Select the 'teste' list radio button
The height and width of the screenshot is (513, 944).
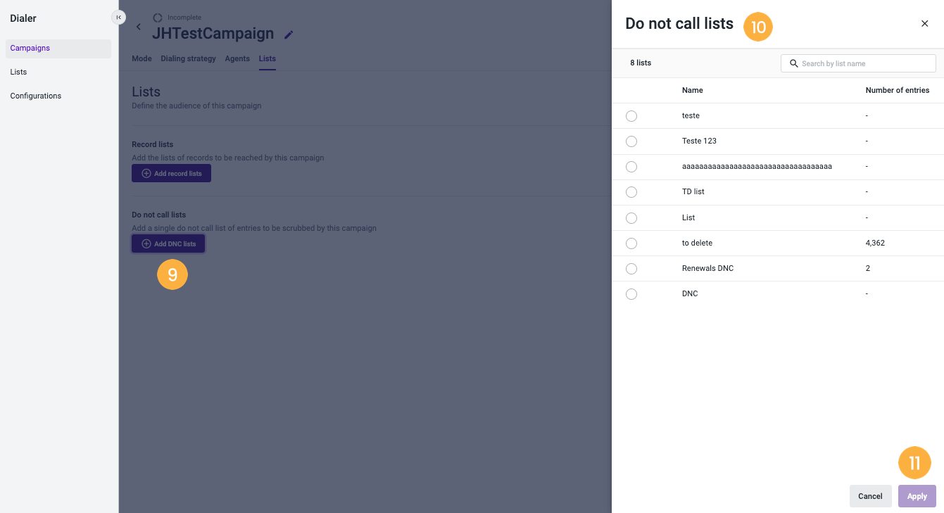coord(631,116)
